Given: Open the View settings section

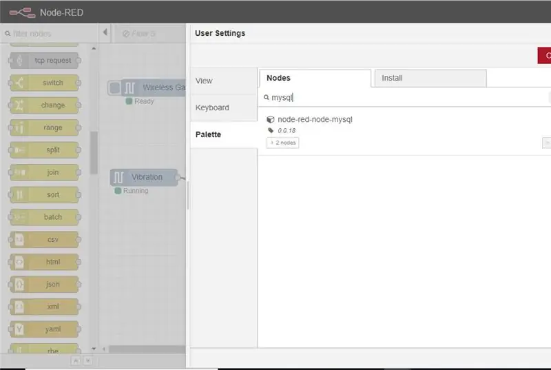Looking at the screenshot, I should pos(224,81).
